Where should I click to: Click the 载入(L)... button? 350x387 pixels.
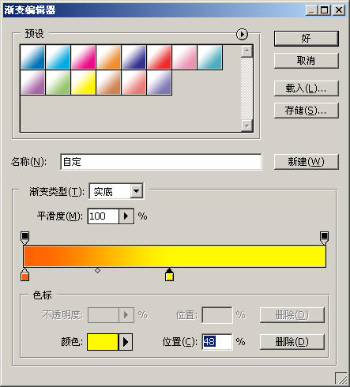coord(306,88)
